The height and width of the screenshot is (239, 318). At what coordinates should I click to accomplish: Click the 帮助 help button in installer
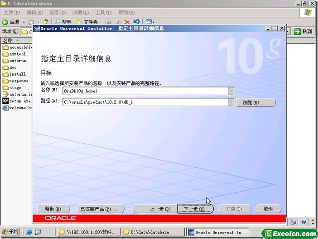[x=53, y=209]
